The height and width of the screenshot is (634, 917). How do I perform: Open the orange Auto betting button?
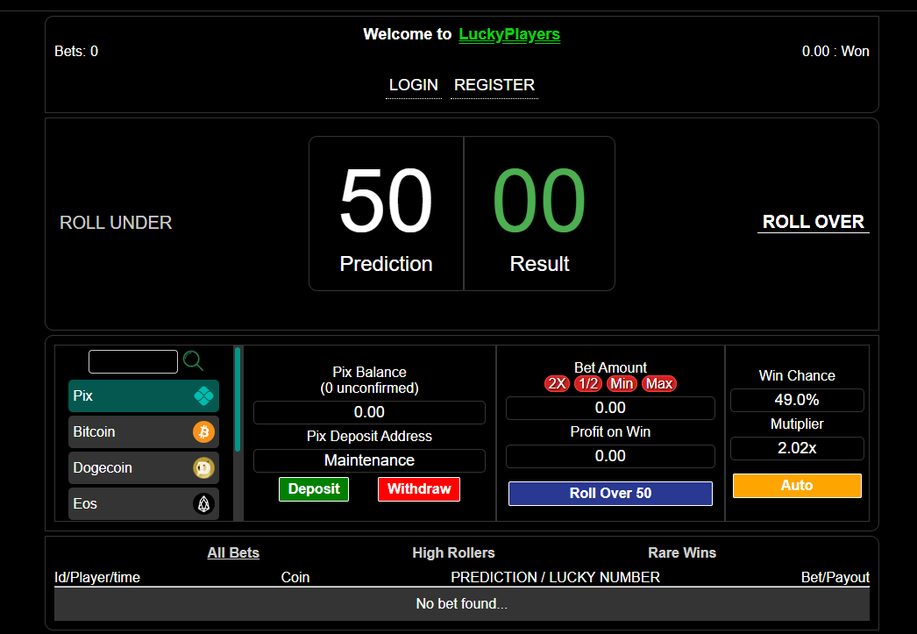pos(797,486)
